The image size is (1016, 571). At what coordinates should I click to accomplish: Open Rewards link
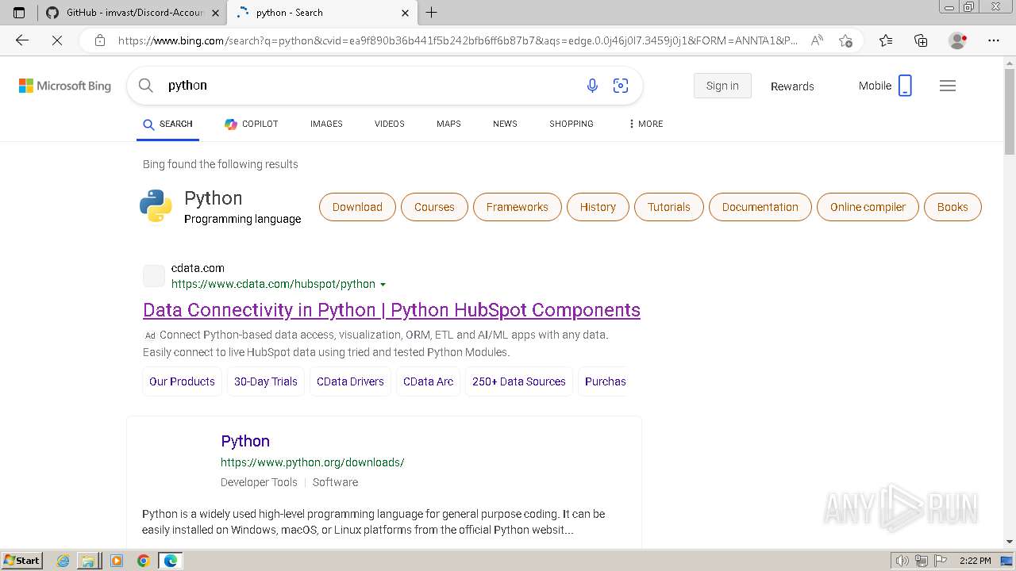[792, 86]
